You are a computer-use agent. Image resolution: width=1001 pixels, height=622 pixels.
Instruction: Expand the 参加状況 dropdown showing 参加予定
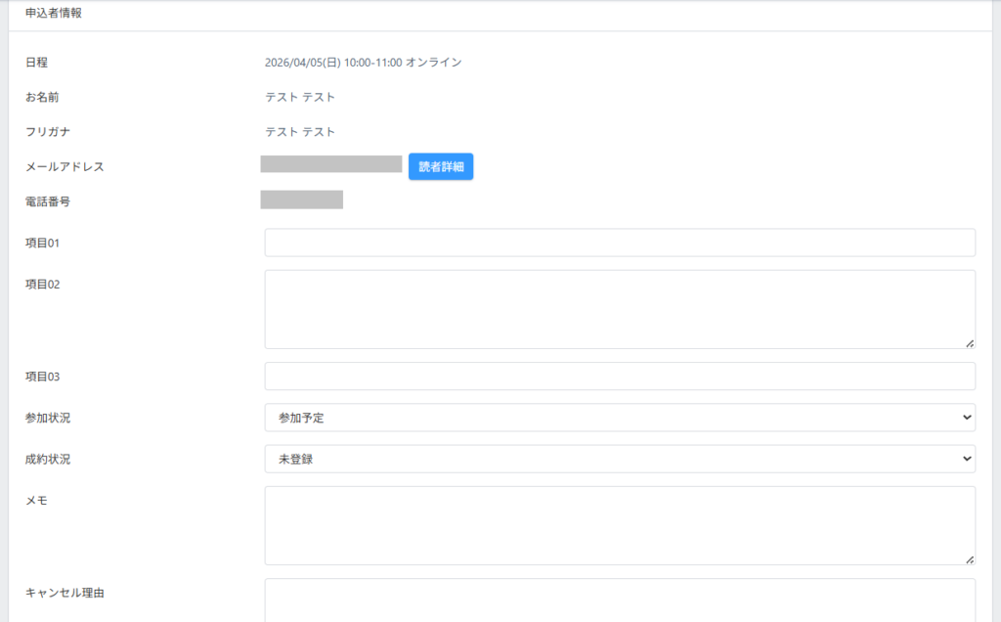pos(619,418)
